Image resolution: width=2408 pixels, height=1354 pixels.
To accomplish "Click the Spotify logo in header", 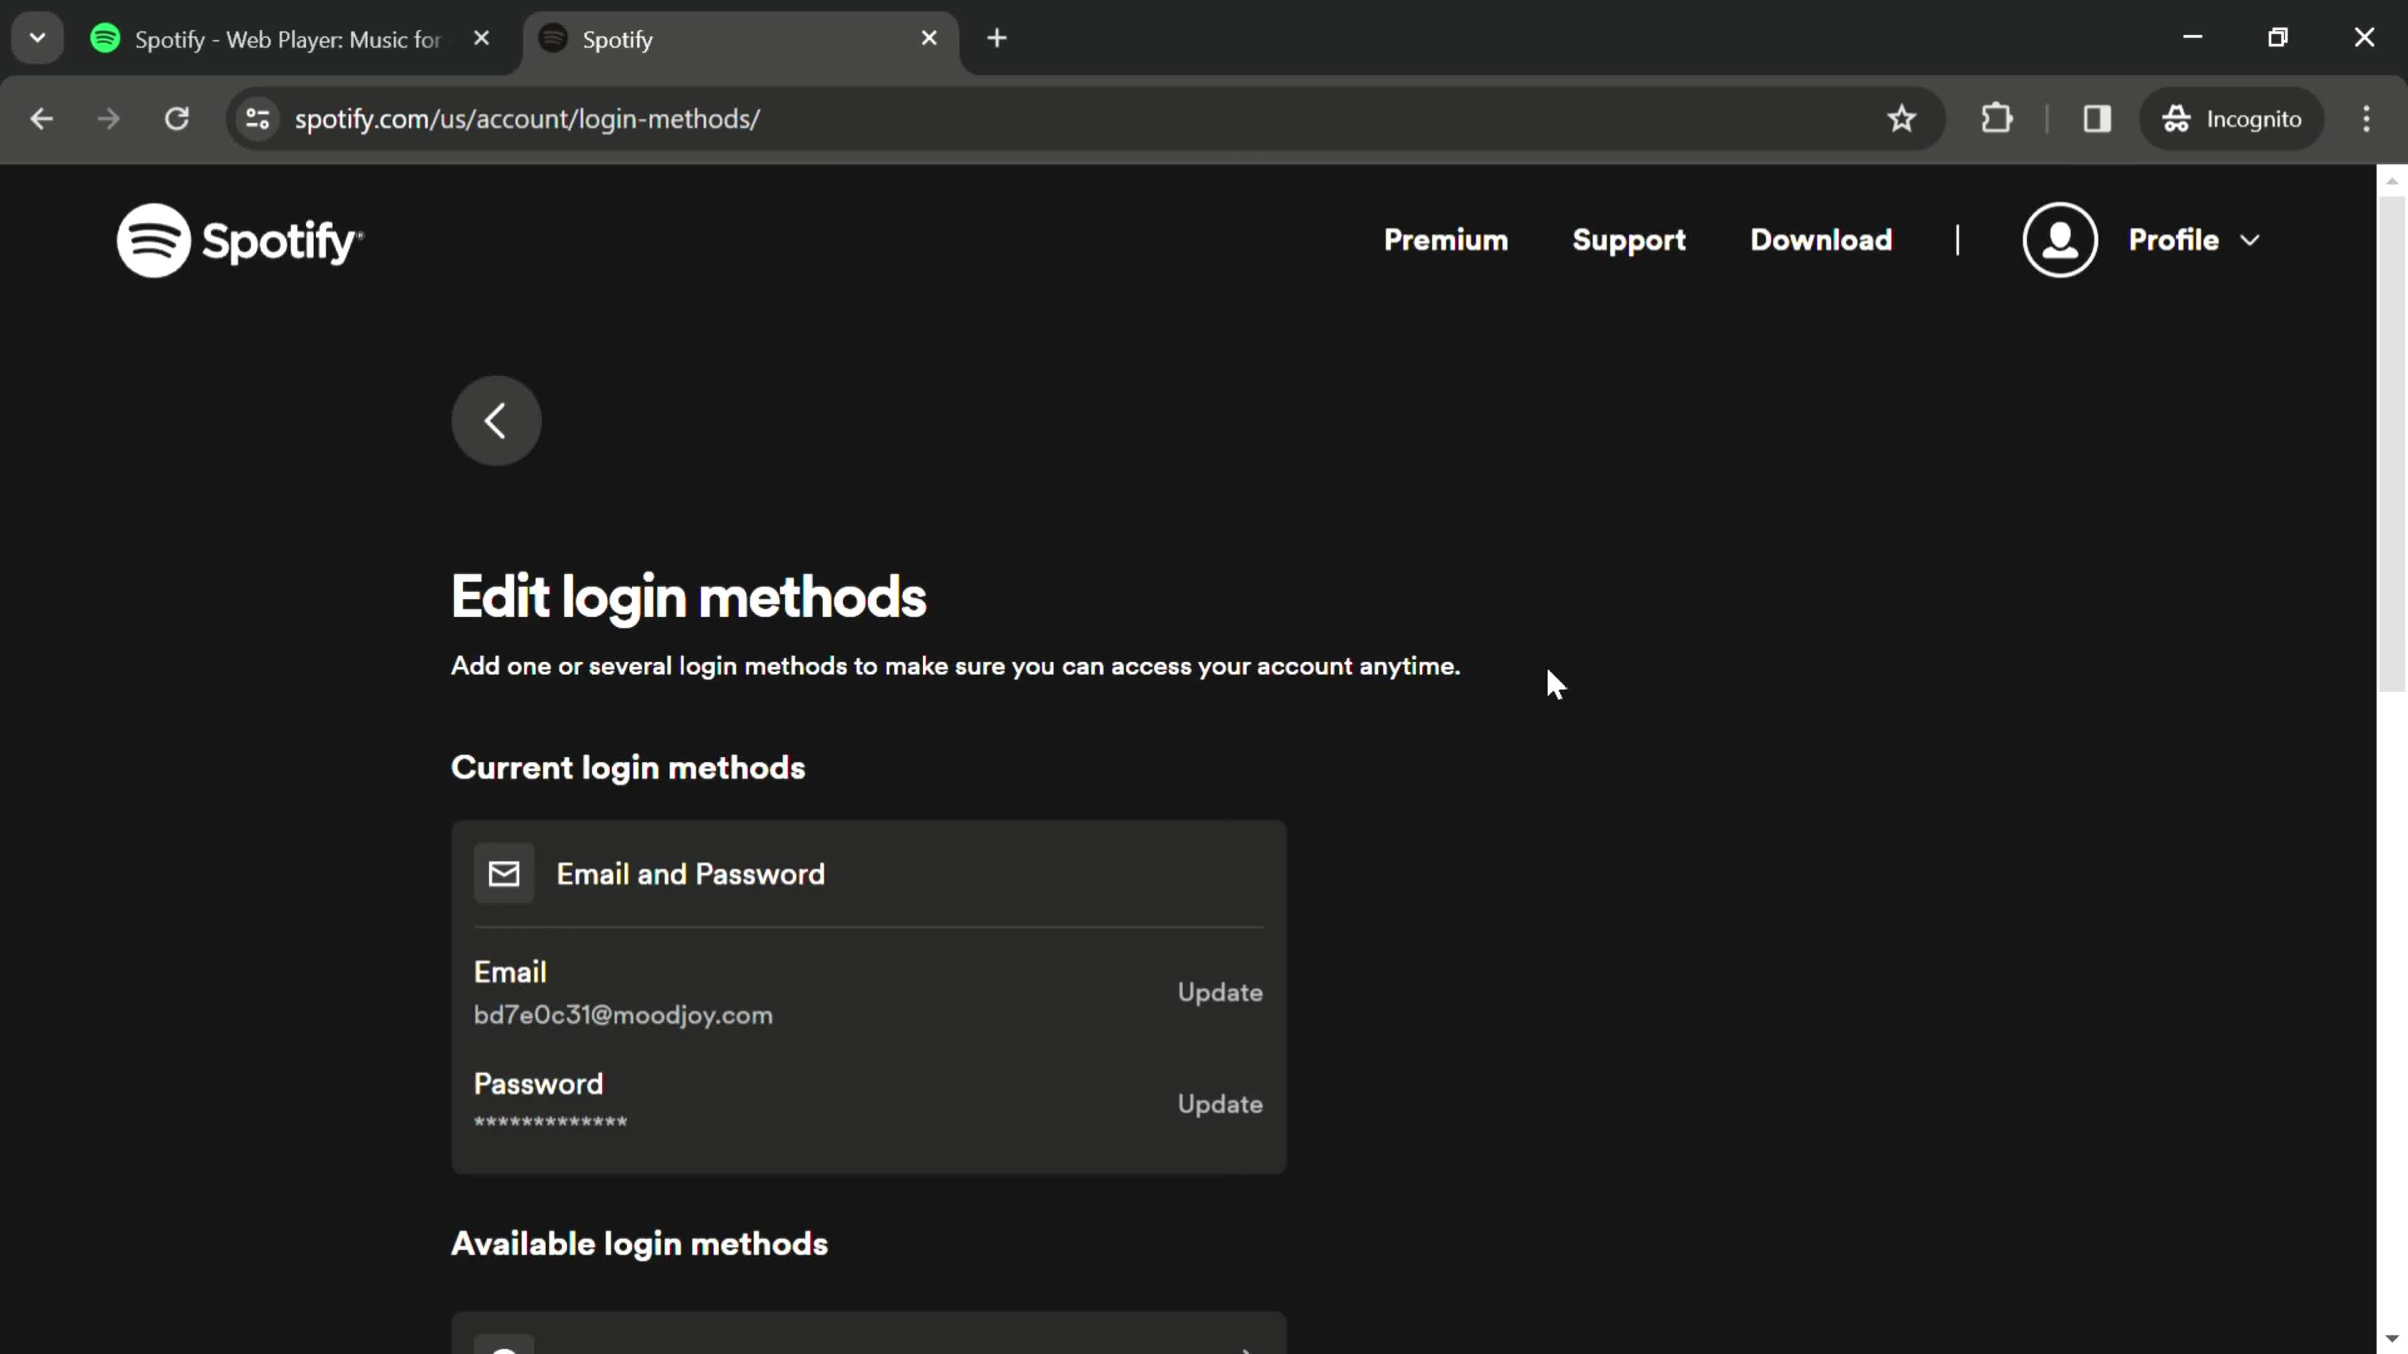I will click(240, 240).
